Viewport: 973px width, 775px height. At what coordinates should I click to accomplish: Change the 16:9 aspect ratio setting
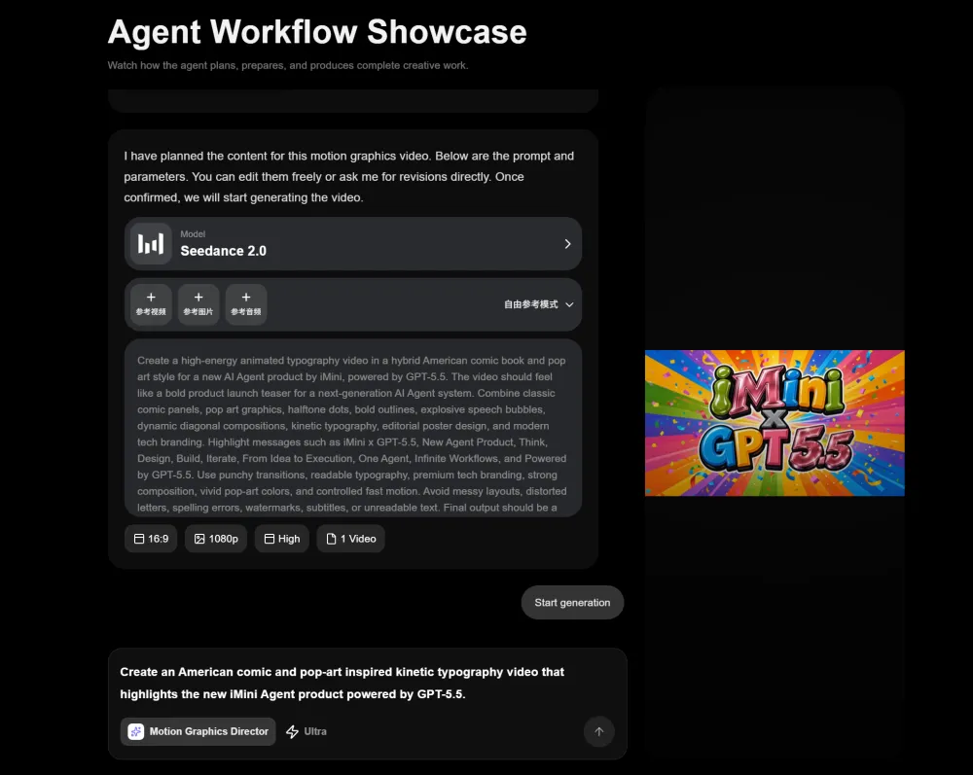(151, 539)
